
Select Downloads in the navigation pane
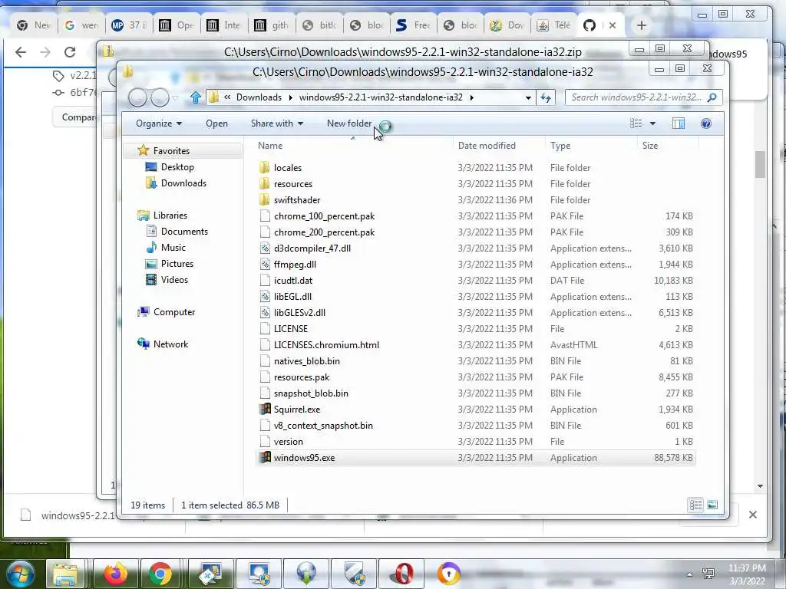click(x=183, y=183)
